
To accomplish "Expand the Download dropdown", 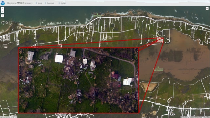I will tap(50, 3).
